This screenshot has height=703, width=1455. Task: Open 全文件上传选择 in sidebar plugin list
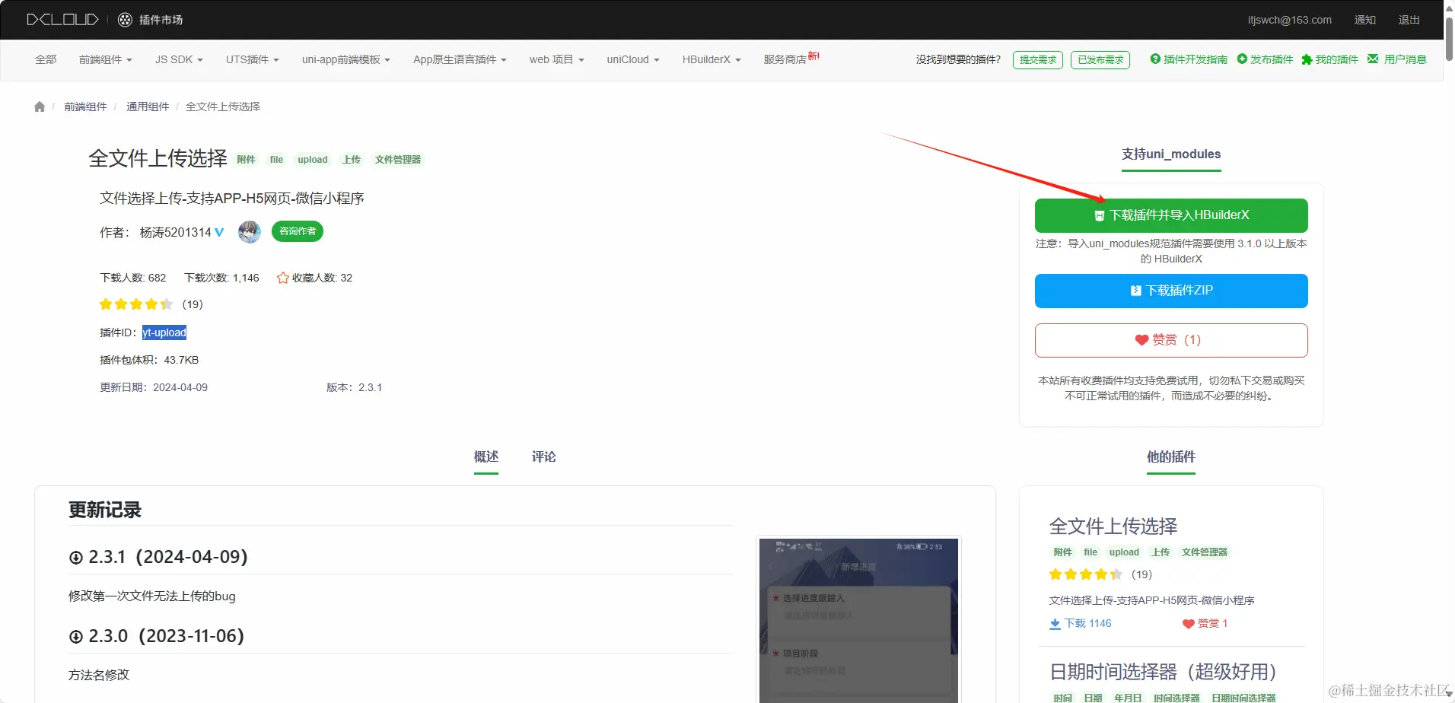tap(1113, 526)
